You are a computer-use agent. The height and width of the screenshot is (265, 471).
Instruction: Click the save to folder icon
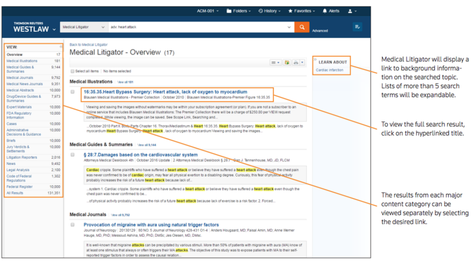pos(287,63)
